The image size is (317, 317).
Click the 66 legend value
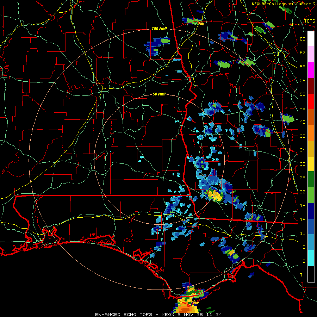point(303,39)
